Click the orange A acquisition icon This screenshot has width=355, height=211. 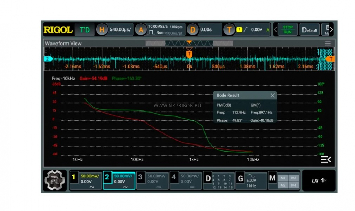[141, 30]
